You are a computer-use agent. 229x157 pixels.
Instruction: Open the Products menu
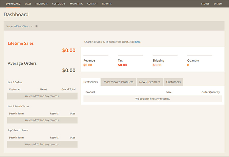42,4
